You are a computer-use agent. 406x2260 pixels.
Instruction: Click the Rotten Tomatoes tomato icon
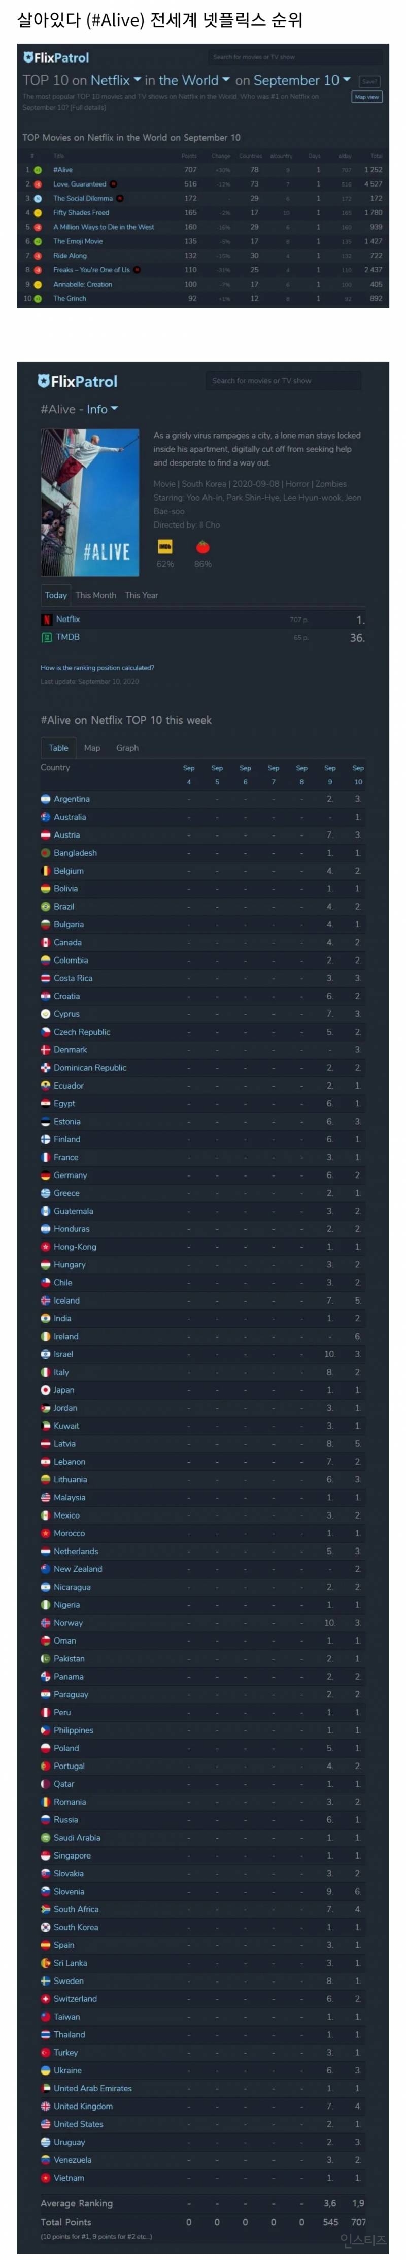(202, 546)
